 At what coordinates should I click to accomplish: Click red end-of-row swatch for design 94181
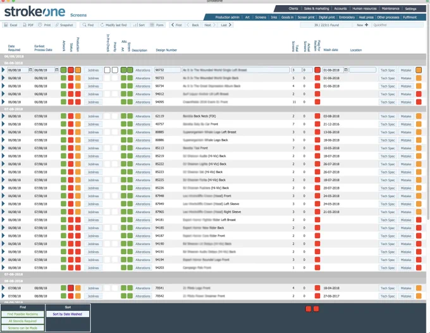[x=419, y=220]
